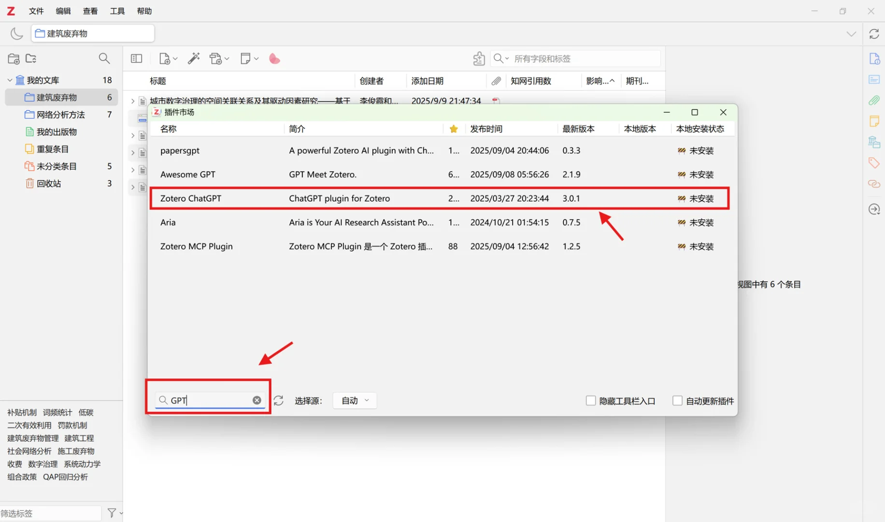This screenshot has height=522, width=885.
Task: Open the related items sidebar icon
Action: 874,184
